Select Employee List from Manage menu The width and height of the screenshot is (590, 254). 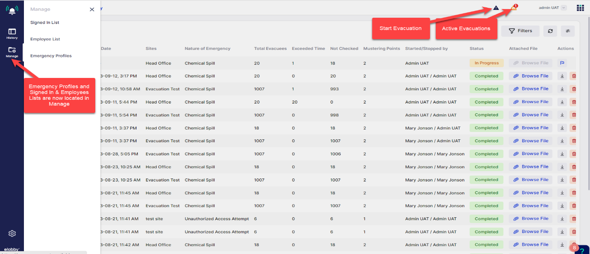tap(45, 39)
